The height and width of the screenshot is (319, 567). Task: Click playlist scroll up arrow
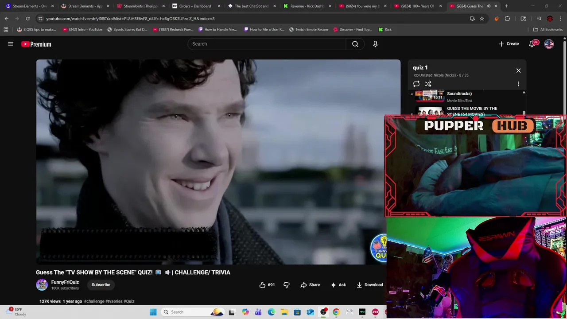[524, 93]
